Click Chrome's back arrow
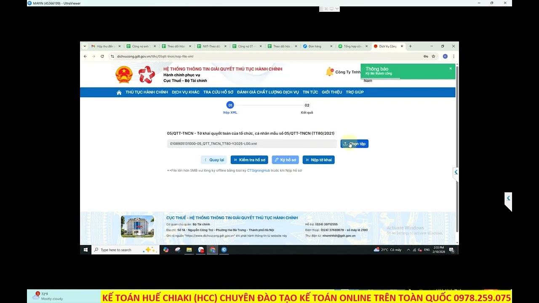Viewport: 539px width, 303px height. (85, 56)
